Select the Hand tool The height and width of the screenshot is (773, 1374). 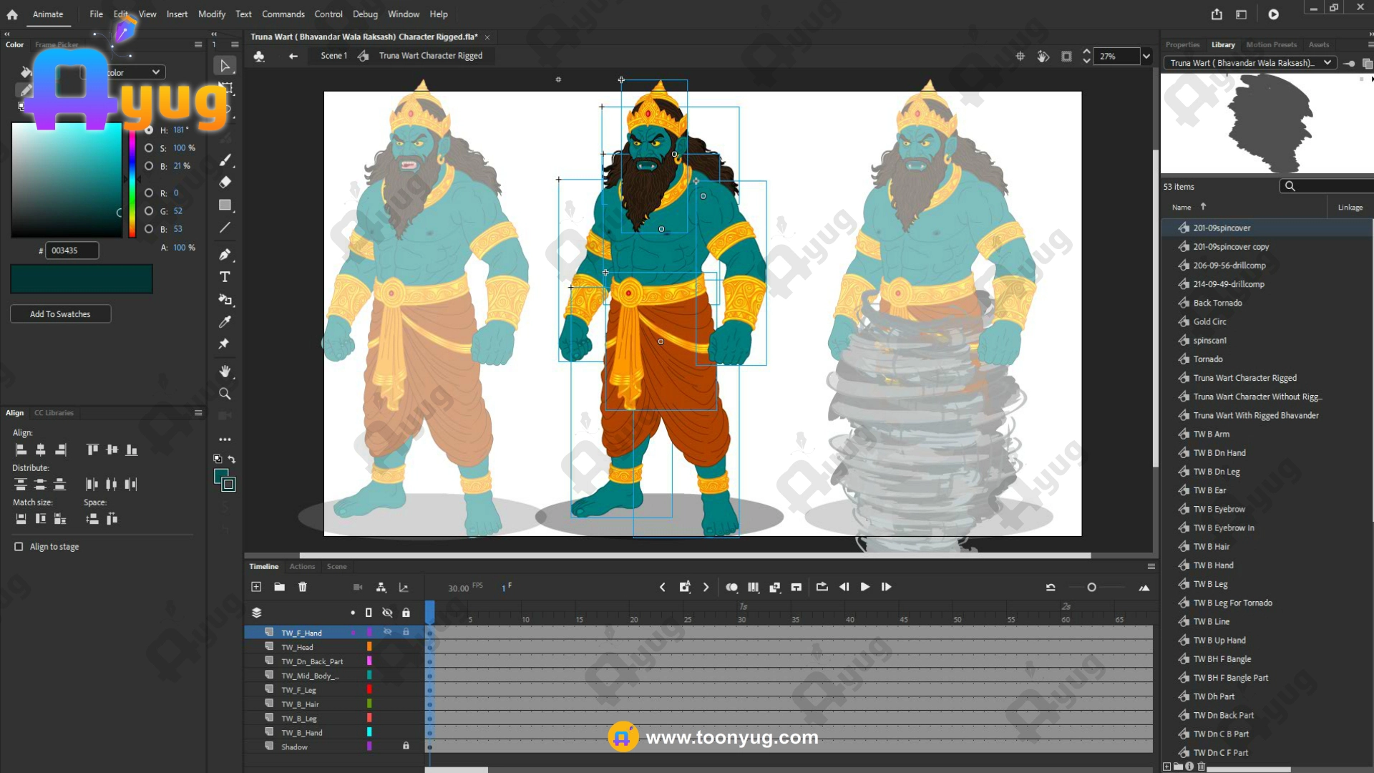pos(225,371)
